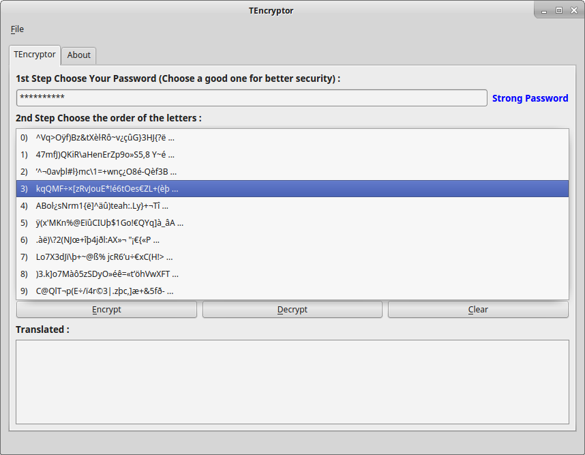Click the Decrypt button
The image size is (585, 455).
point(292,310)
